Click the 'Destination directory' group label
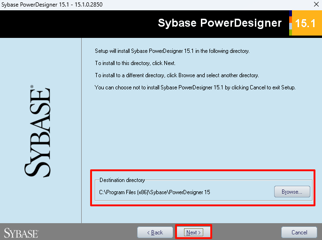Viewport: 322px width, 240px height. tap(122, 180)
